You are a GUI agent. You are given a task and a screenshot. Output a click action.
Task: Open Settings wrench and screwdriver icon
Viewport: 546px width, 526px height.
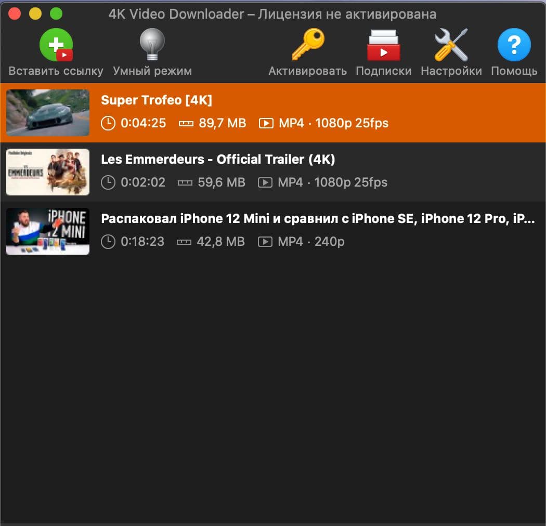[451, 45]
